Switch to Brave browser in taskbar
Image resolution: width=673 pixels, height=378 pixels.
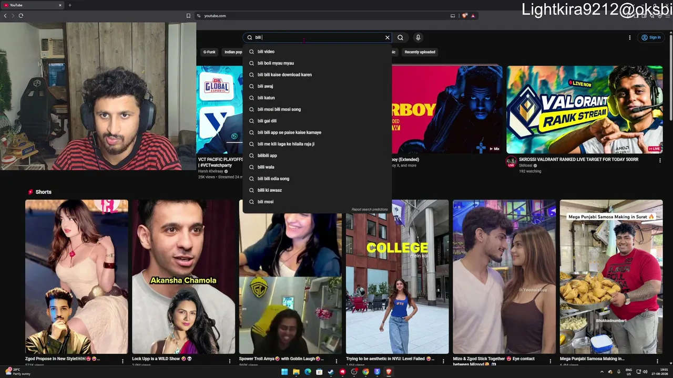click(389, 372)
